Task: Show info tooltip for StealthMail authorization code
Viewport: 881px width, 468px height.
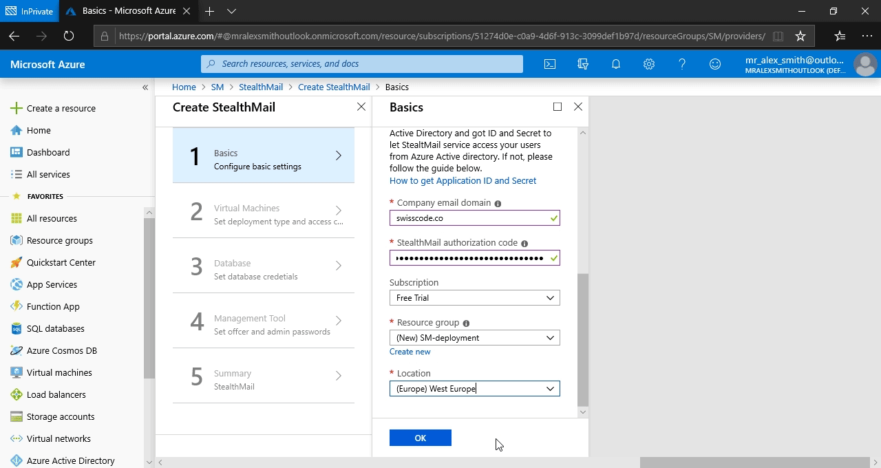Action: [x=524, y=244]
